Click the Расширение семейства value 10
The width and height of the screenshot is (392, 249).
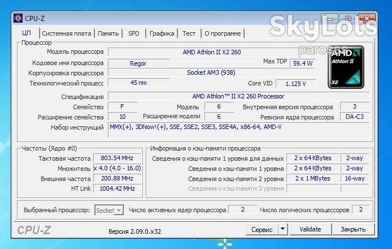point(122,117)
